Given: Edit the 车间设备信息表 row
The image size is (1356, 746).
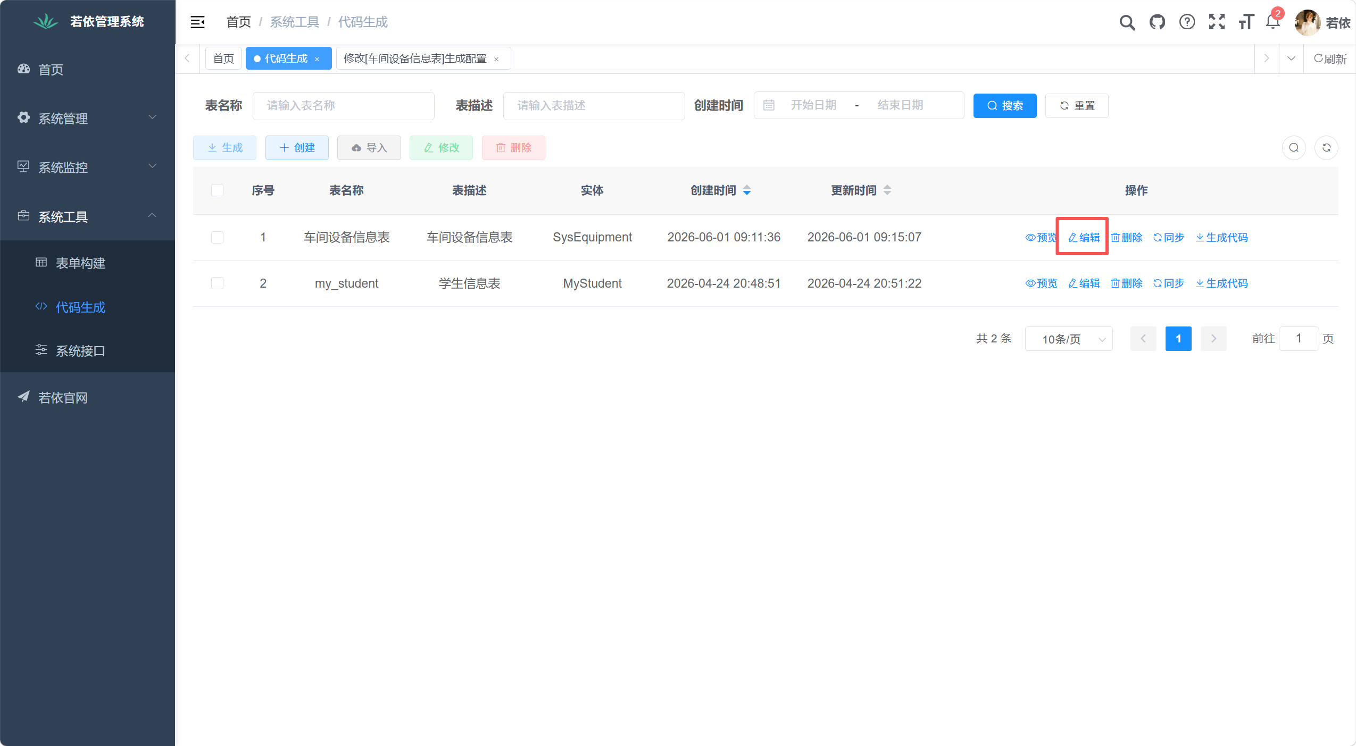Looking at the screenshot, I should click(x=1084, y=238).
